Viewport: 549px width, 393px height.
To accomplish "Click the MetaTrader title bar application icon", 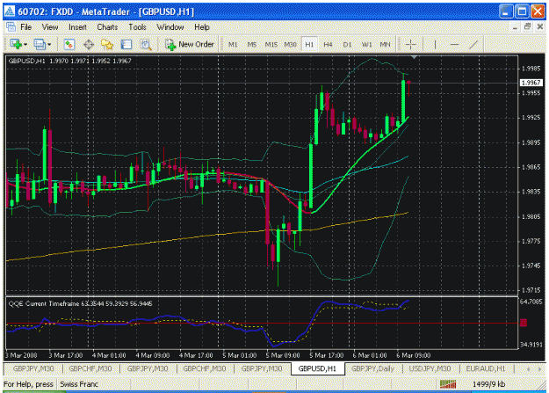I will [10, 11].
